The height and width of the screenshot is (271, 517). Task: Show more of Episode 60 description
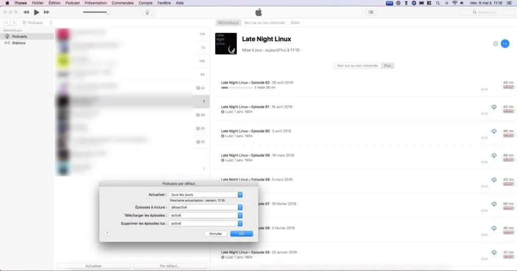tap(484, 137)
